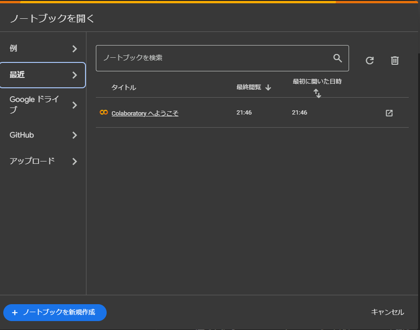Click the Colaboratory logo icon in row

[104, 113]
